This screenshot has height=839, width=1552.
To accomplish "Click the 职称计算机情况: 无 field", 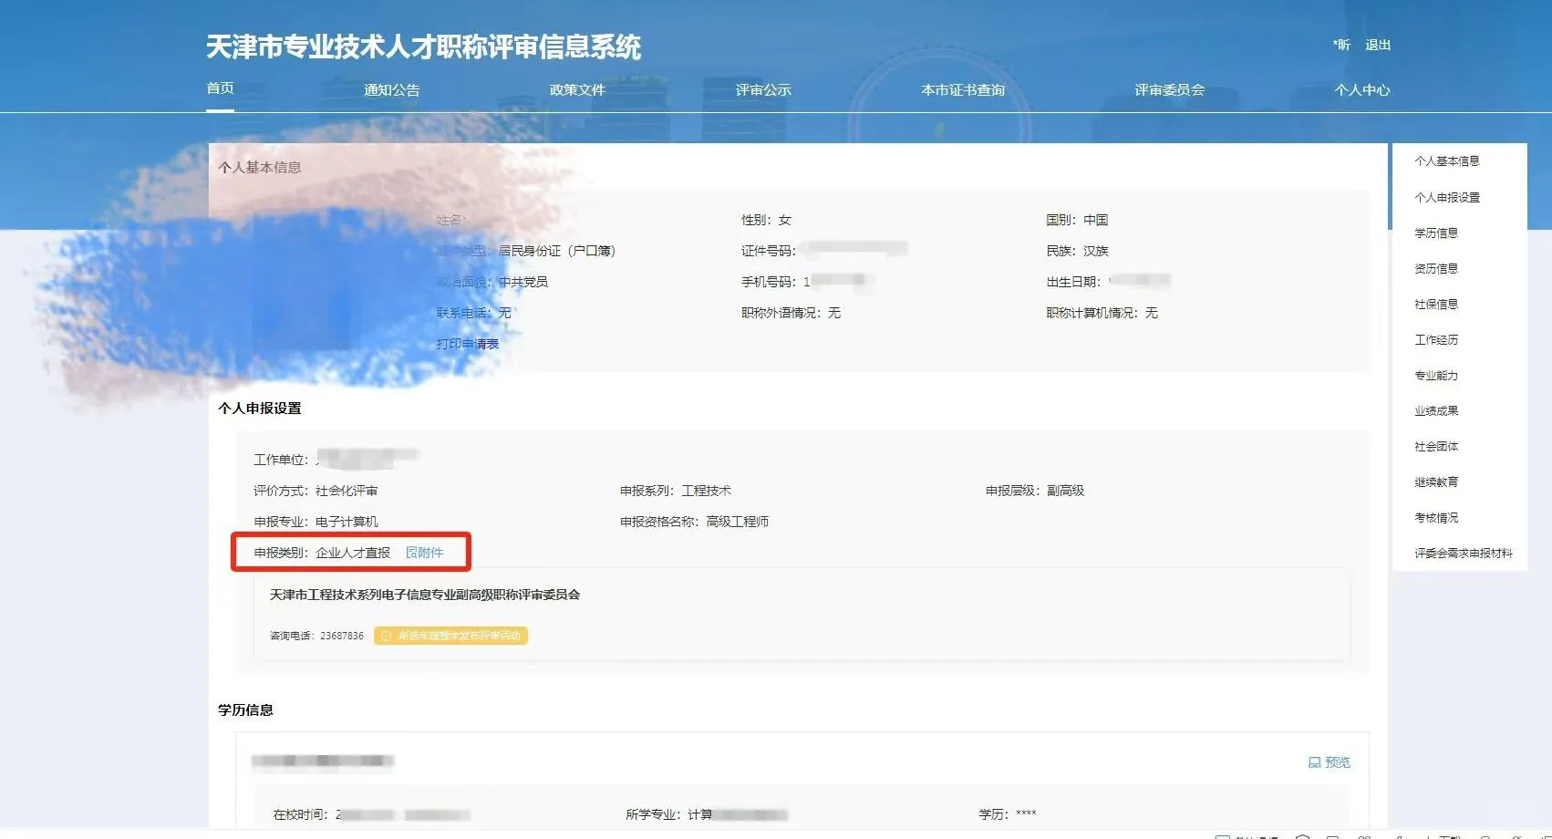I will (x=1102, y=313).
